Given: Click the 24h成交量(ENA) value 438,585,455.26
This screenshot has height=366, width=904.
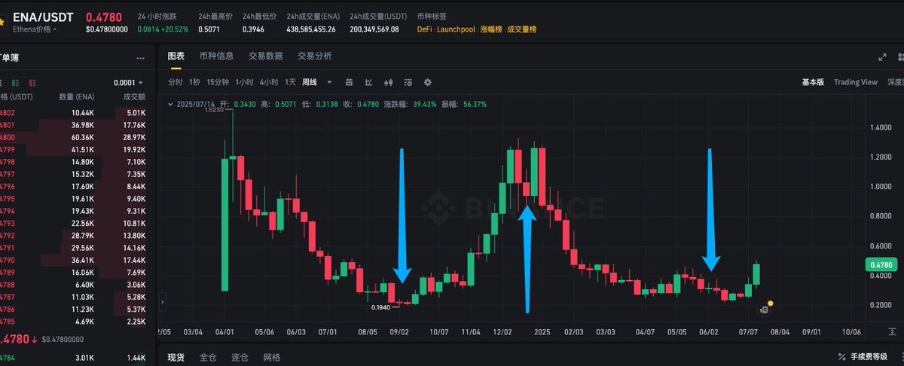Looking at the screenshot, I should (x=312, y=29).
